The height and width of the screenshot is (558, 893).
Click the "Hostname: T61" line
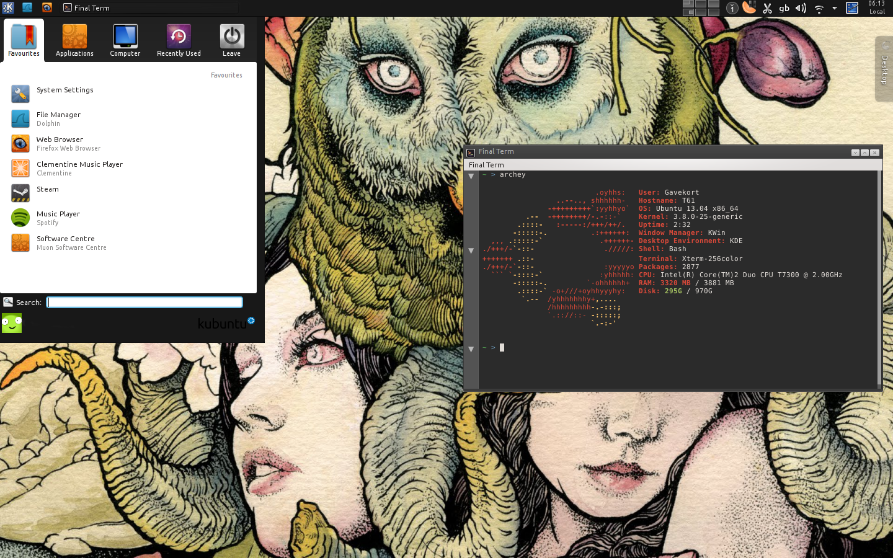click(667, 201)
